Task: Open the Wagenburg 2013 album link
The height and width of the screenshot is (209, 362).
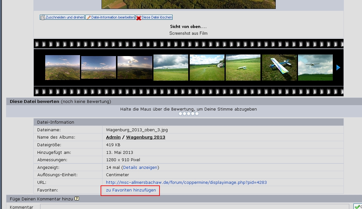Action: coord(146,137)
